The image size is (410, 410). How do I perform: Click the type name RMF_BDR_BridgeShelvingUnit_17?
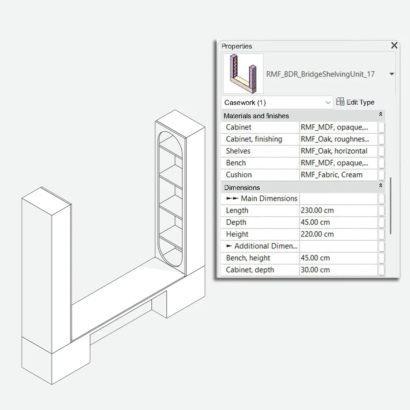click(321, 74)
